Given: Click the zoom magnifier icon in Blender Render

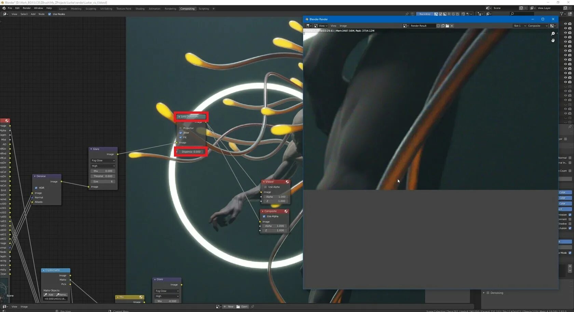Looking at the screenshot, I should pyautogui.click(x=553, y=33).
